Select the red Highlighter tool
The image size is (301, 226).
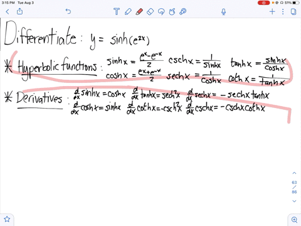[139, 11]
